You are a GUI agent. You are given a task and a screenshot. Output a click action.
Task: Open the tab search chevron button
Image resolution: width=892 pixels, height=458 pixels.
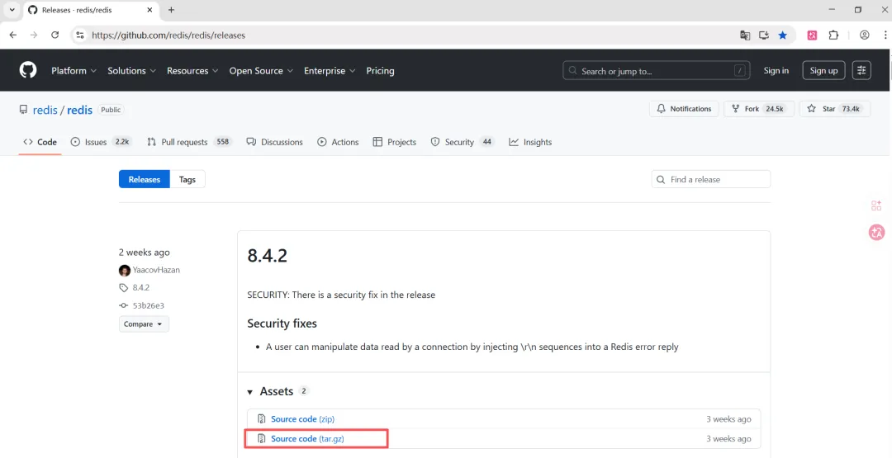click(12, 10)
